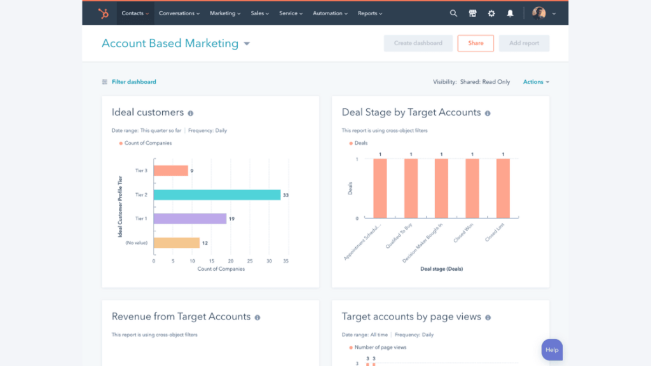Screen dimensions: 651x366
Task: Click the info icon beside Ideal customers
Action: (192, 112)
